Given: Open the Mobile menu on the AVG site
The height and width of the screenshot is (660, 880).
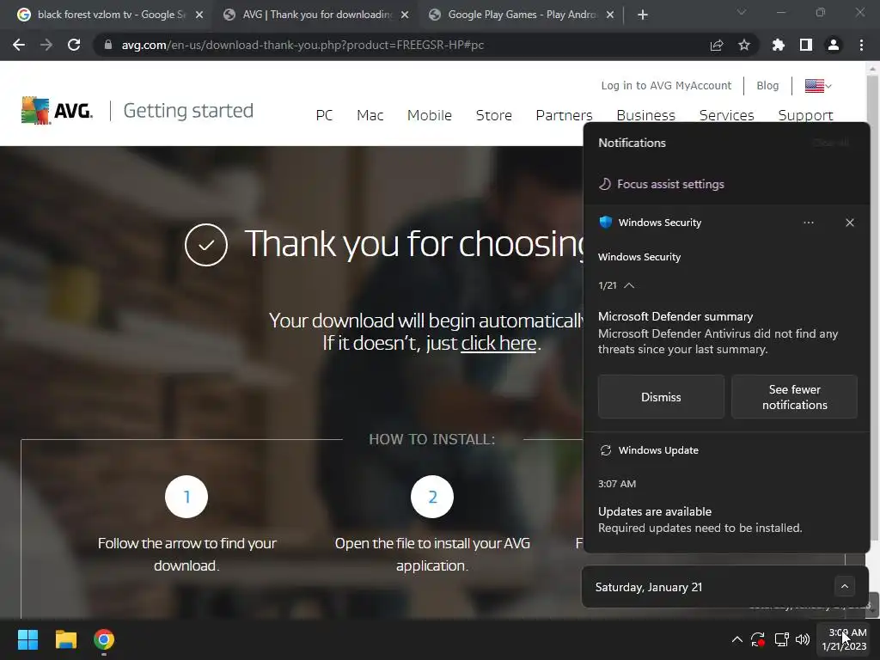Looking at the screenshot, I should pyautogui.click(x=430, y=115).
